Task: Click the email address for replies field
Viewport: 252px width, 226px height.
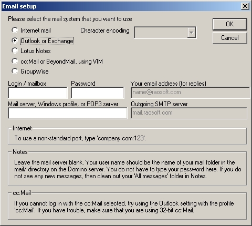Action: (191, 93)
